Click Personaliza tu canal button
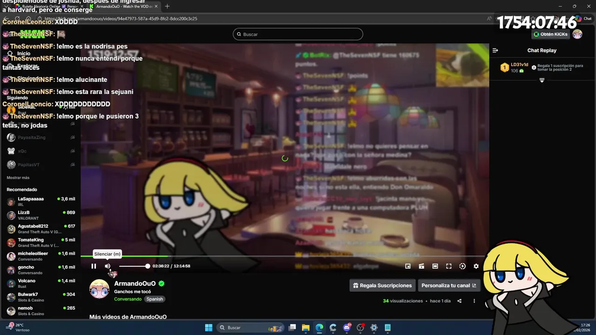The width and height of the screenshot is (596, 335). pos(449,286)
